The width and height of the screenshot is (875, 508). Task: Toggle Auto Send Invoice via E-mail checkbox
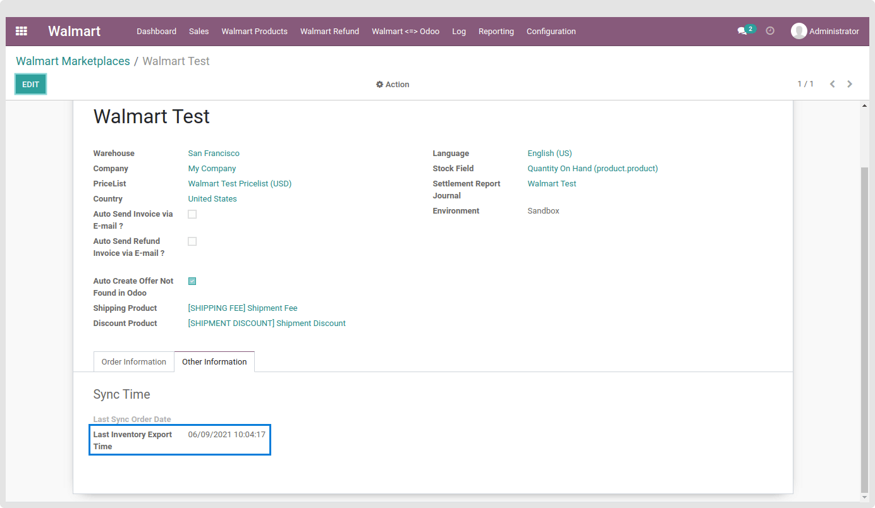coord(192,214)
